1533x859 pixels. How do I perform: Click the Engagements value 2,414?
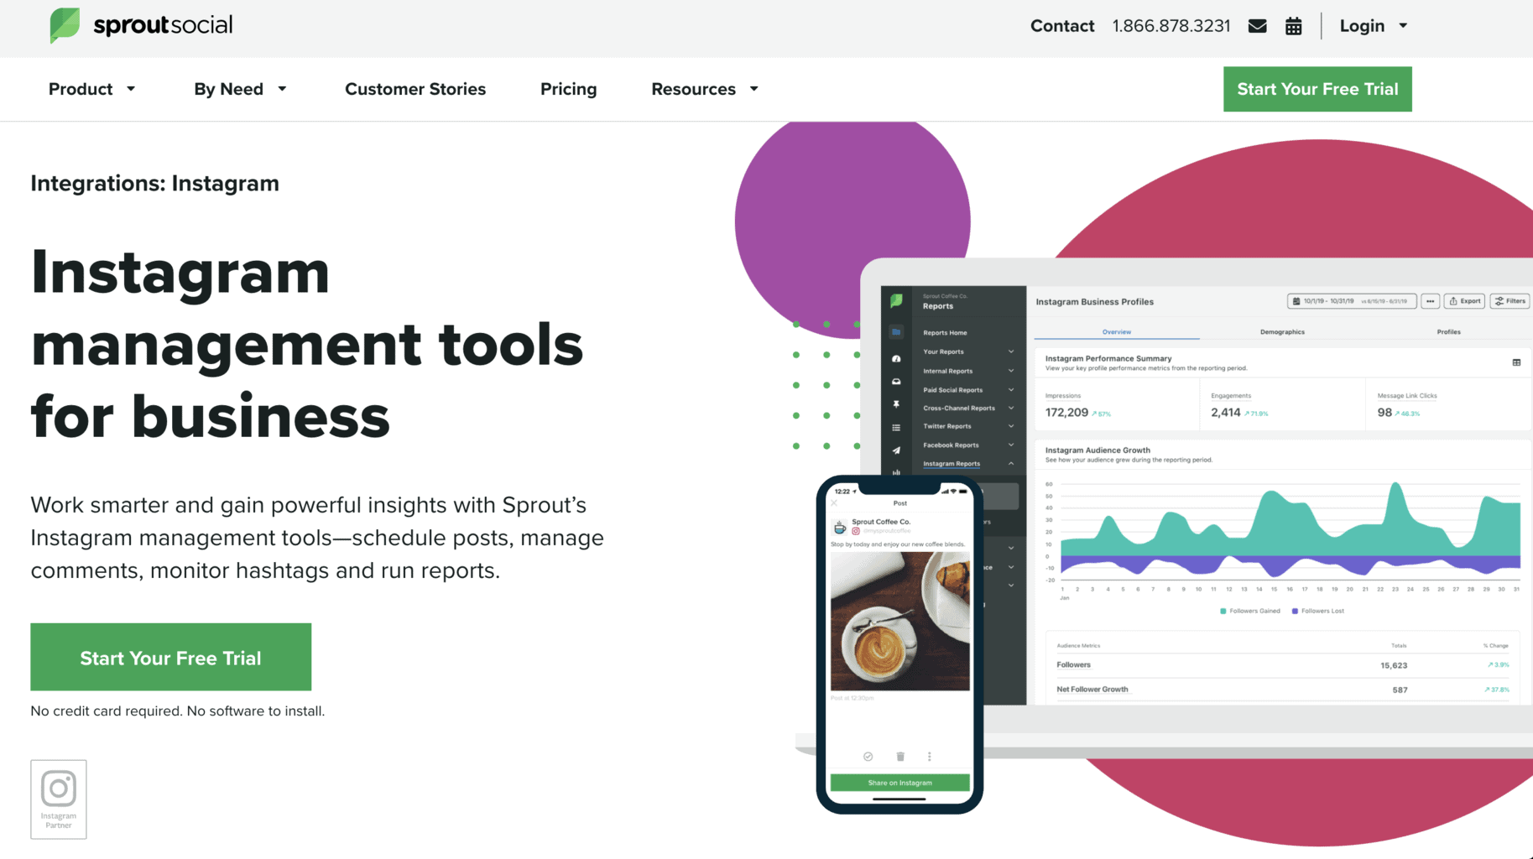(1225, 413)
